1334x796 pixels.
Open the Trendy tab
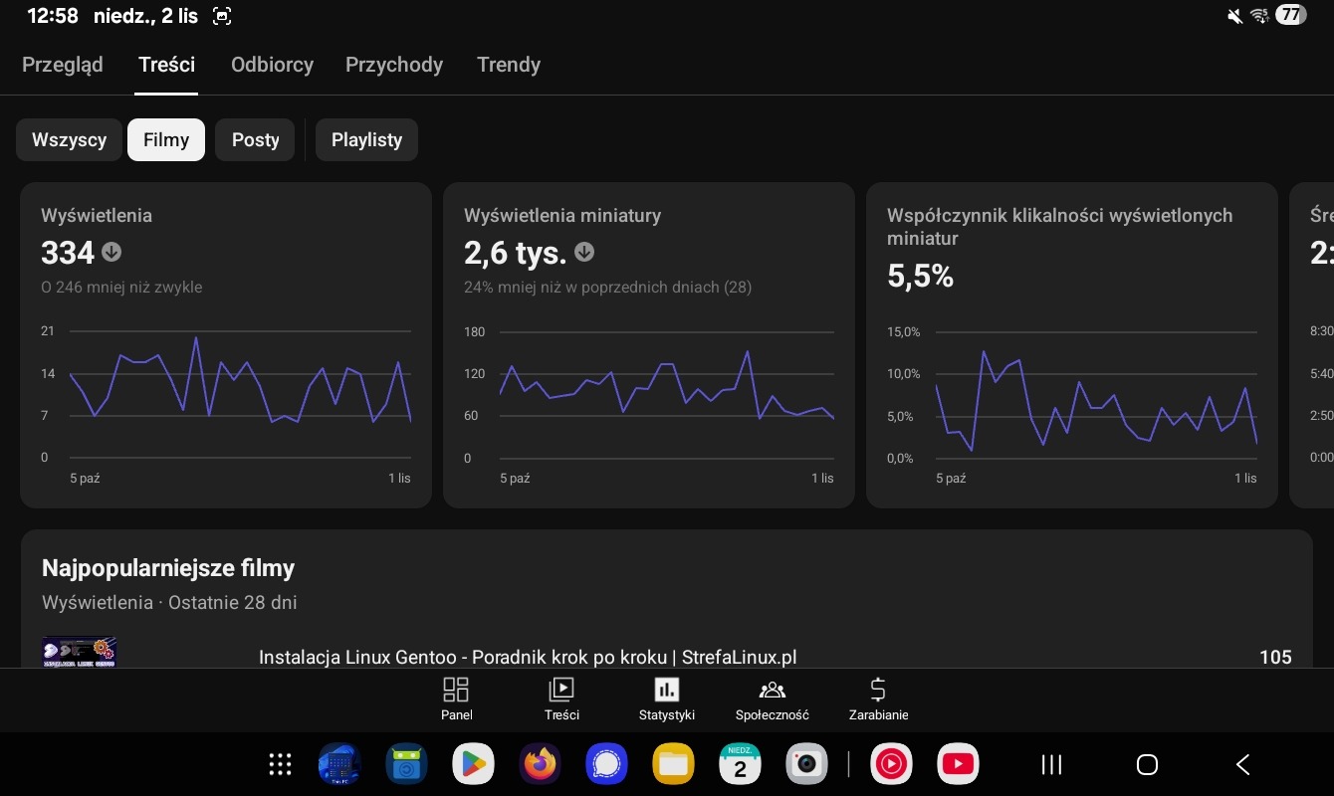click(x=509, y=65)
